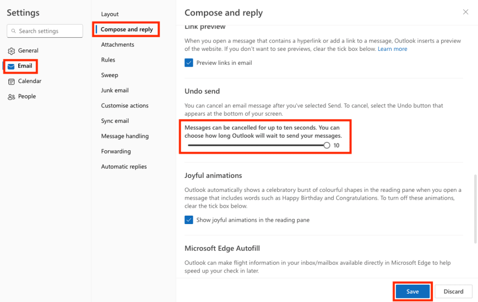Open the Learn more link
478x302 pixels.
point(392,48)
